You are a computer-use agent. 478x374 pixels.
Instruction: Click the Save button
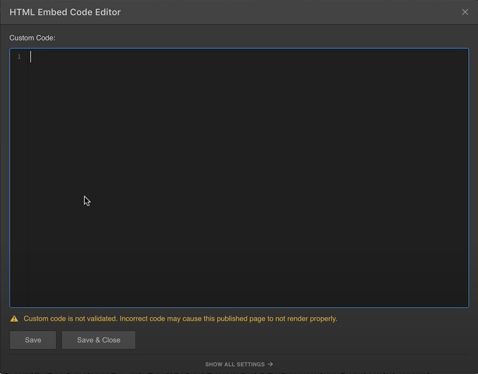33,340
